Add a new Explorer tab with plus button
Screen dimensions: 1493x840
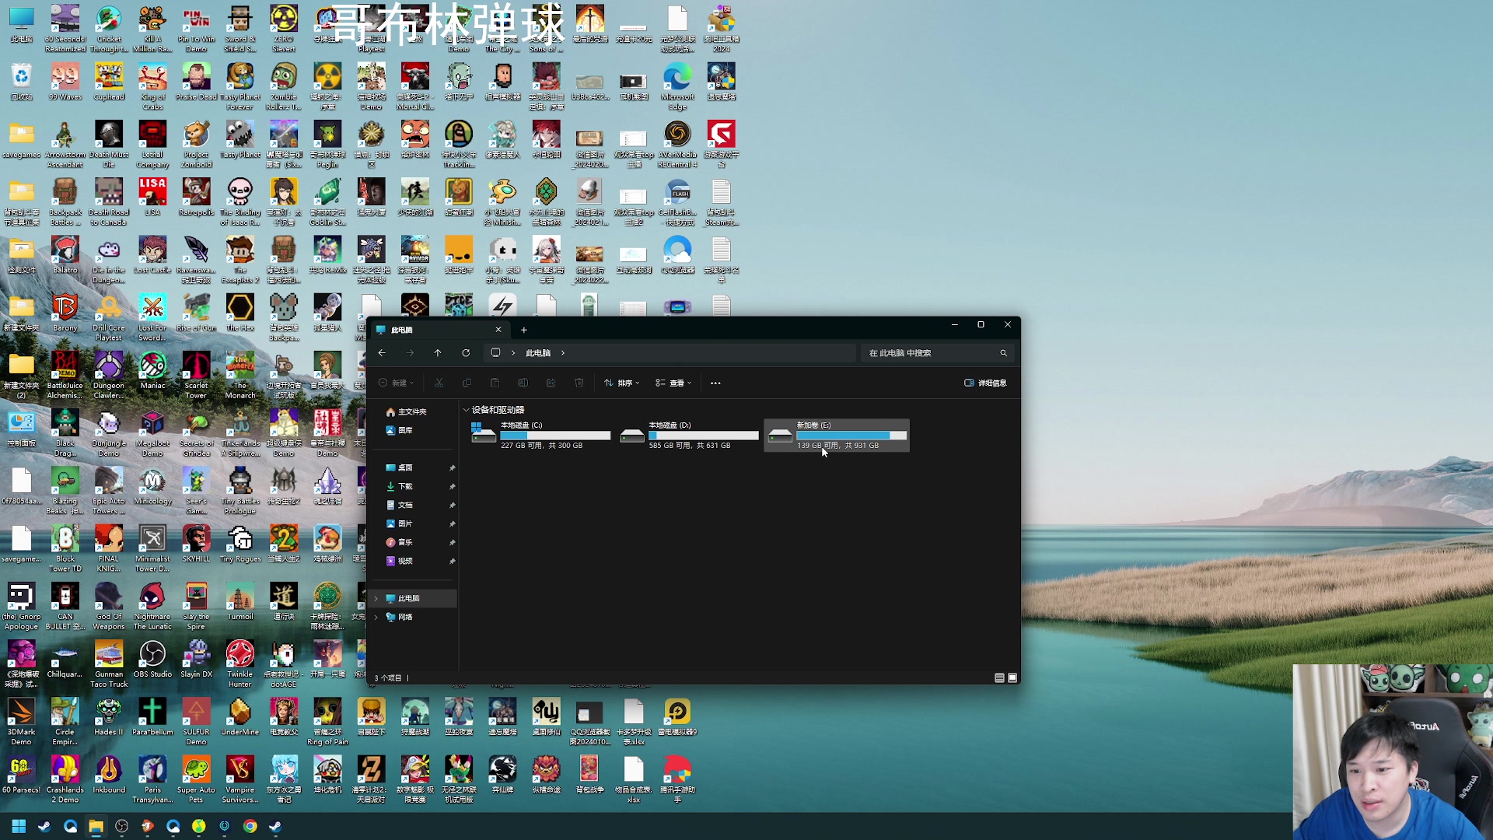point(523,330)
